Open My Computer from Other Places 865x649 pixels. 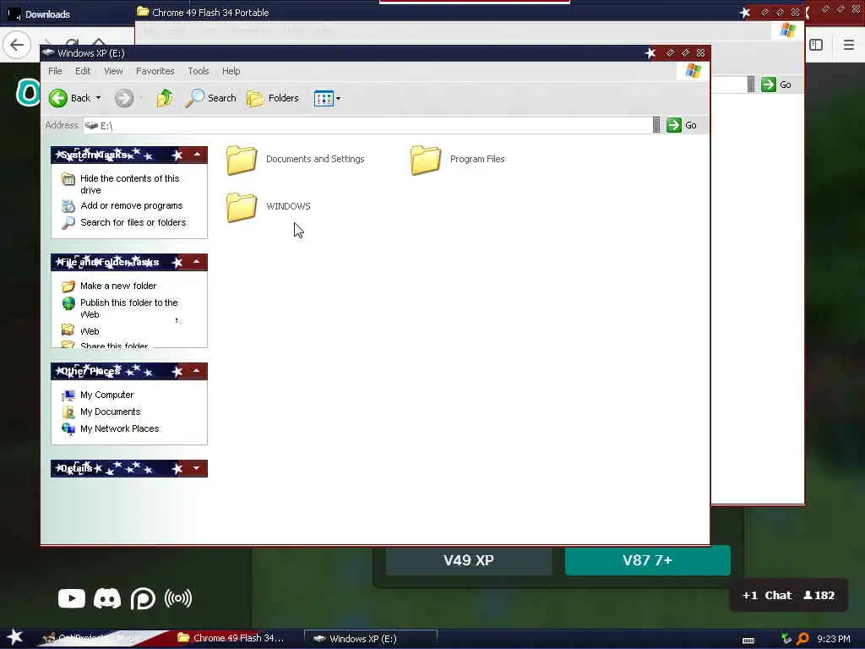coord(107,395)
